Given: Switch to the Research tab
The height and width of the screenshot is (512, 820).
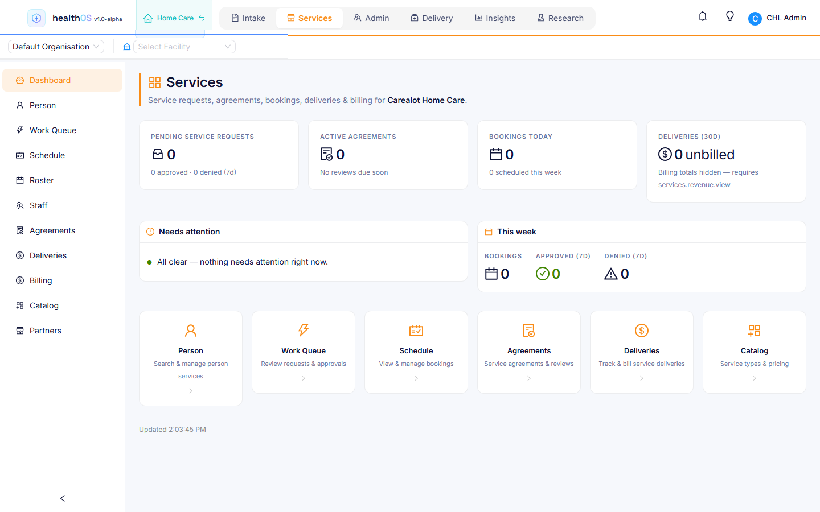Looking at the screenshot, I should (560, 18).
